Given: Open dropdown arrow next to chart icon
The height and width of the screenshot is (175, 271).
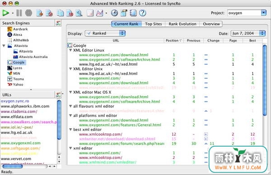Looking at the screenshot, I should [106, 13].
